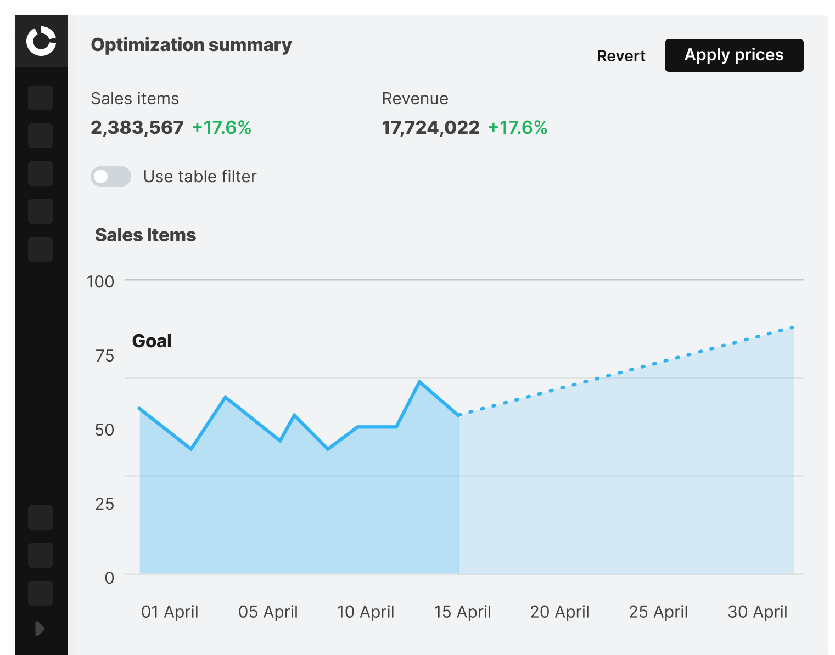The width and height of the screenshot is (835, 655).
Task: Click the first square icon in bottom sidebar group
Action: 40,518
